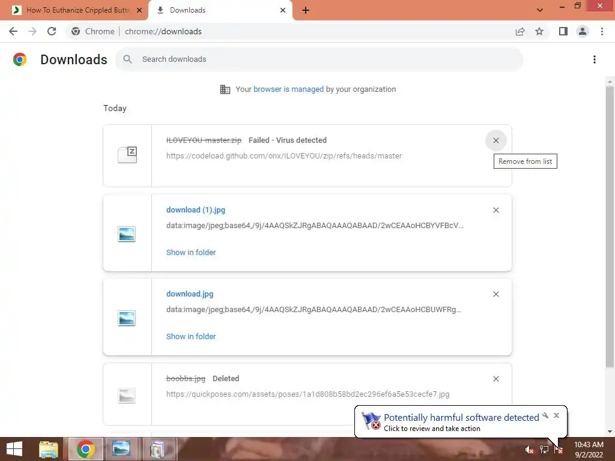Click the zip file icon for ILOVEYOU-master

(x=127, y=155)
